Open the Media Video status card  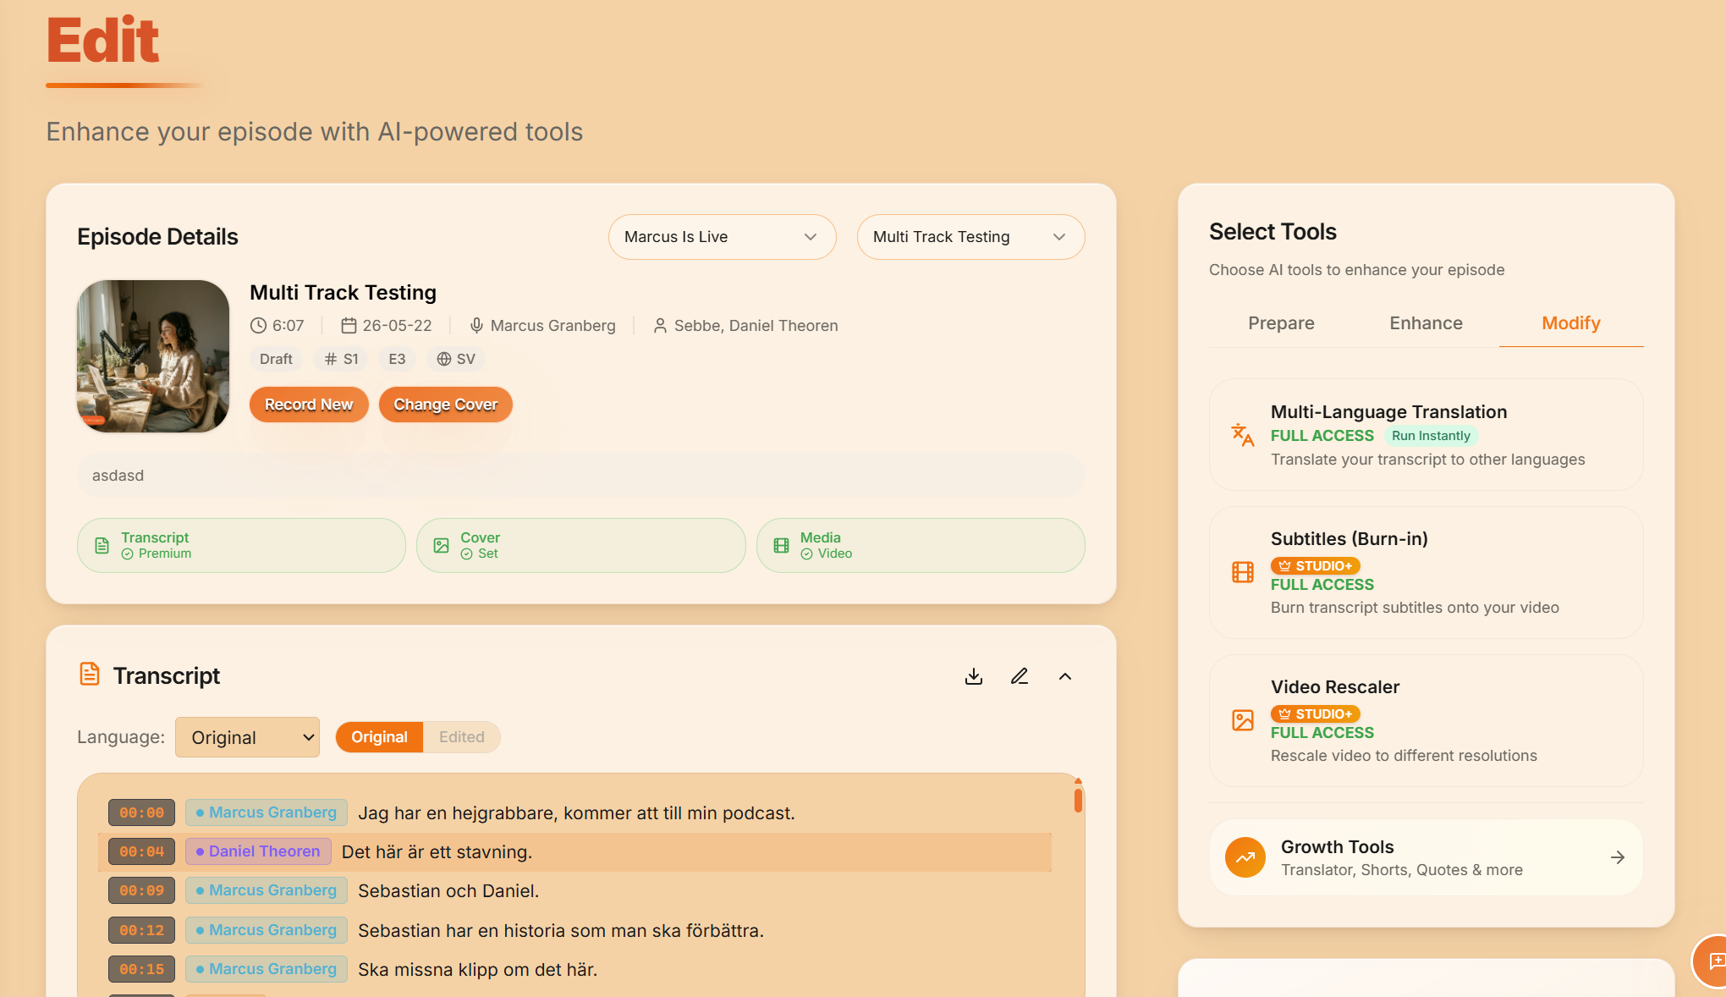click(921, 545)
